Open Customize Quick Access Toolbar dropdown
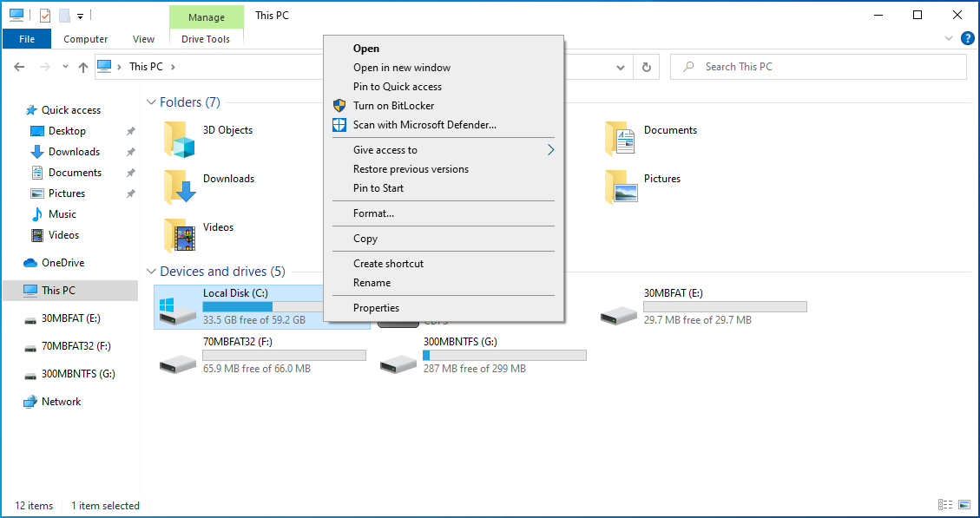Screen dimensions: 980x518 point(80,16)
